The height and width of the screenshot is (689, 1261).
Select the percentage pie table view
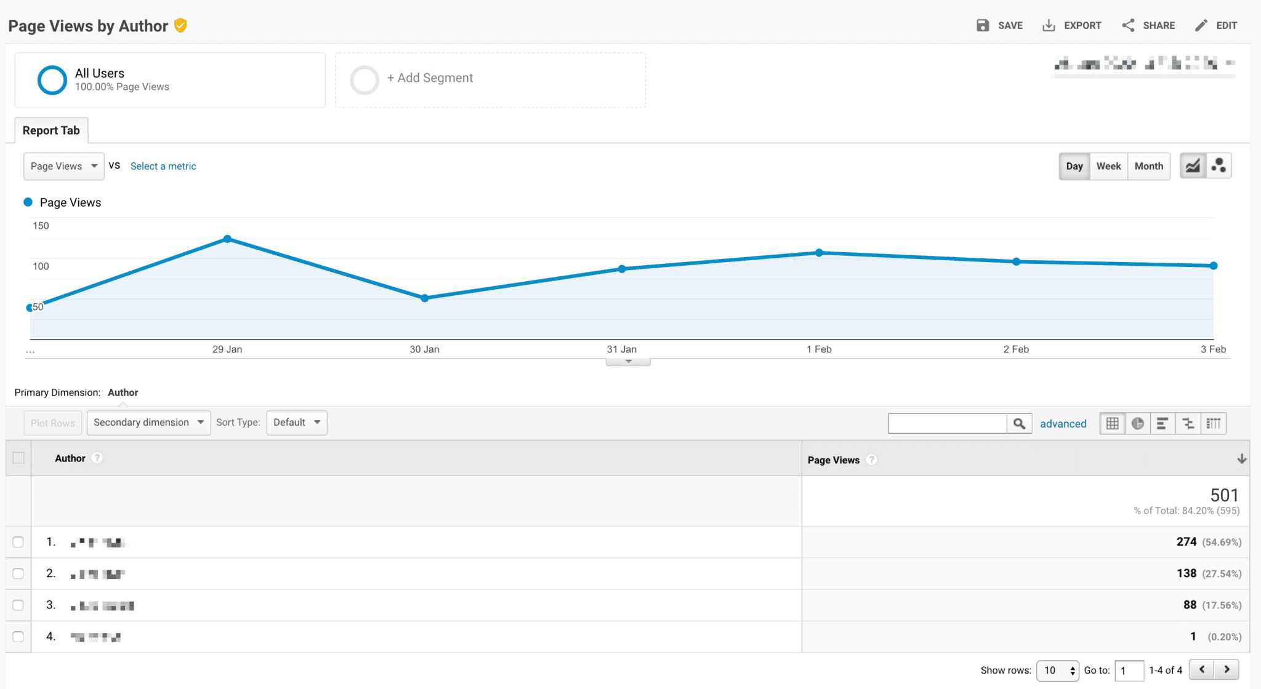click(1137, 423)
